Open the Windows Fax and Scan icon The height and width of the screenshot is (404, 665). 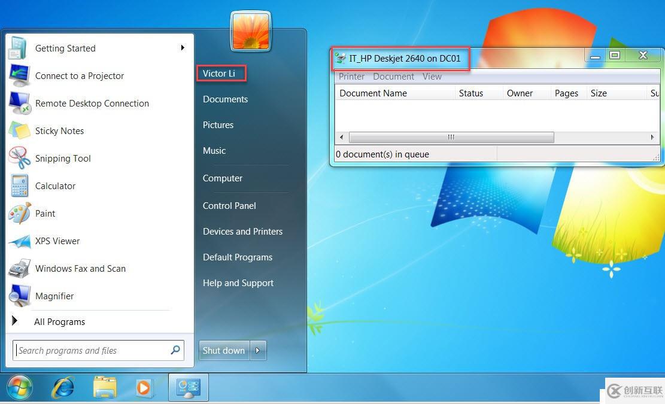[20, 268]
